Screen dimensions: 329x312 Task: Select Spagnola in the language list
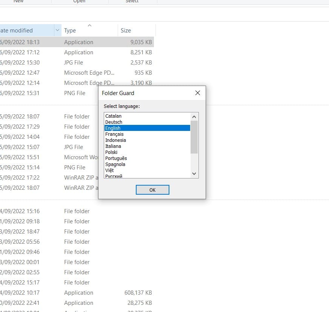(x=147, y=164)
